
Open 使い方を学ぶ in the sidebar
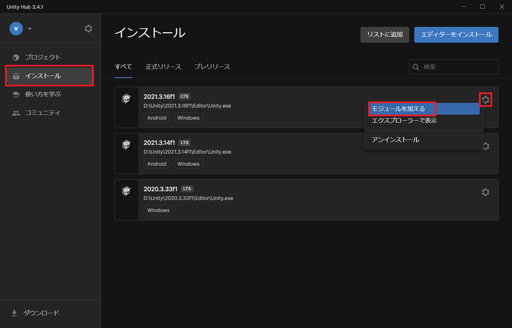pos(51,94)
